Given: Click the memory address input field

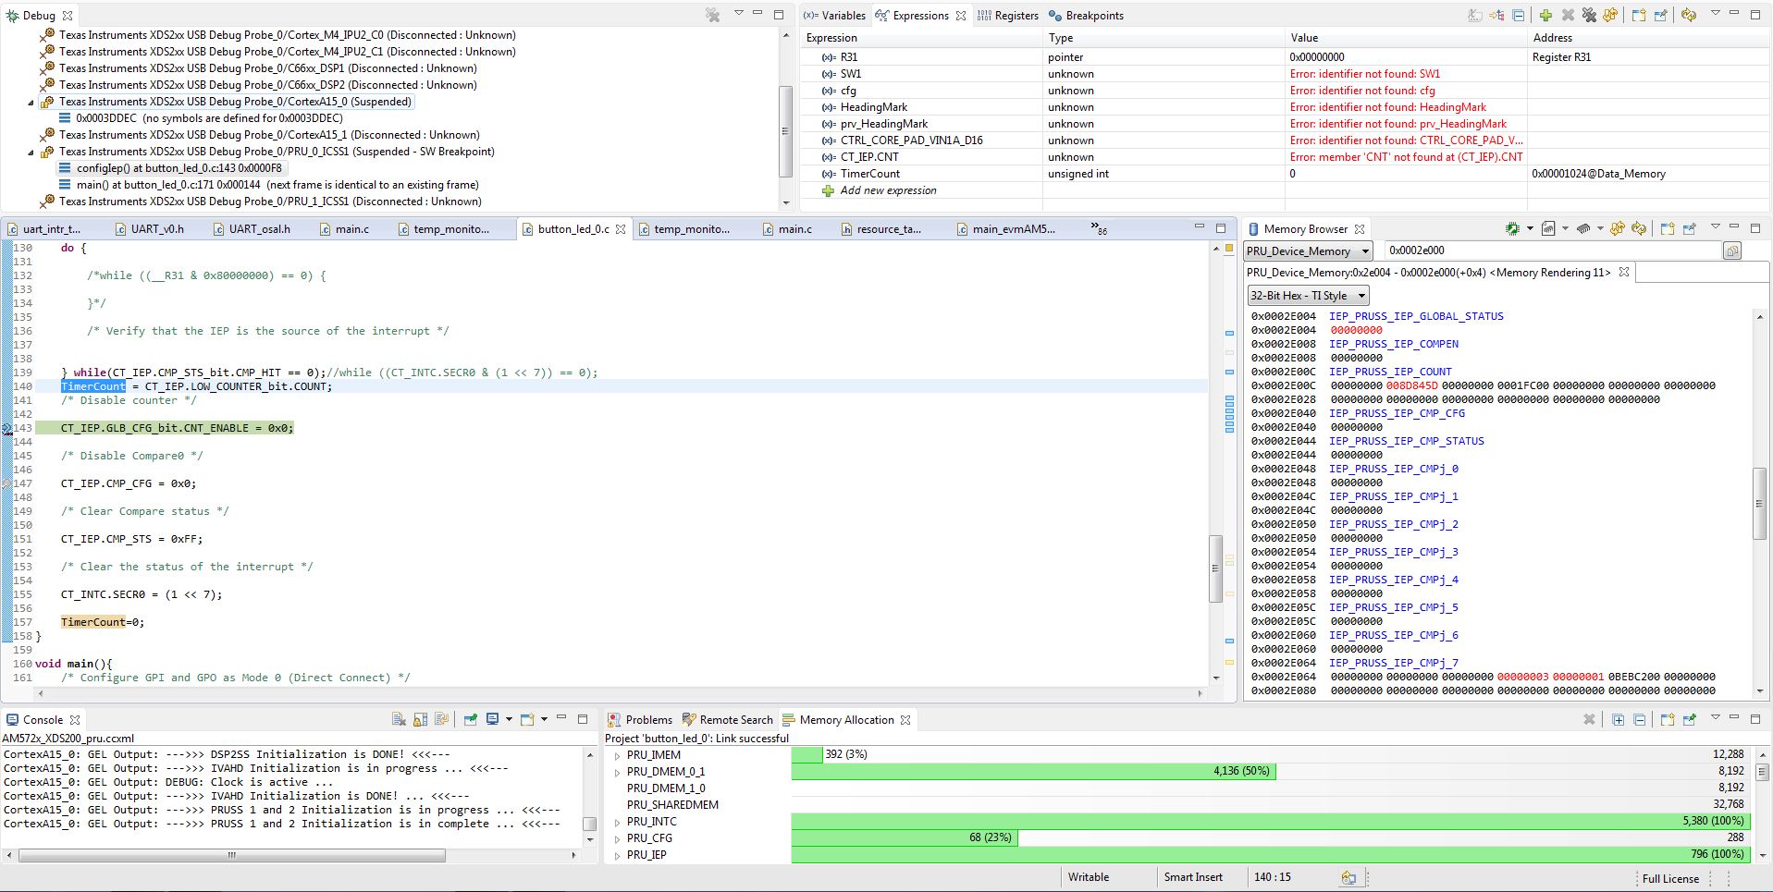Looking at the screenshot, I should pyautogui.click(x=1553, y=250).
